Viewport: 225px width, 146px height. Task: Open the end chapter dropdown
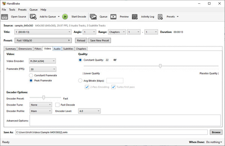point(151,32)
